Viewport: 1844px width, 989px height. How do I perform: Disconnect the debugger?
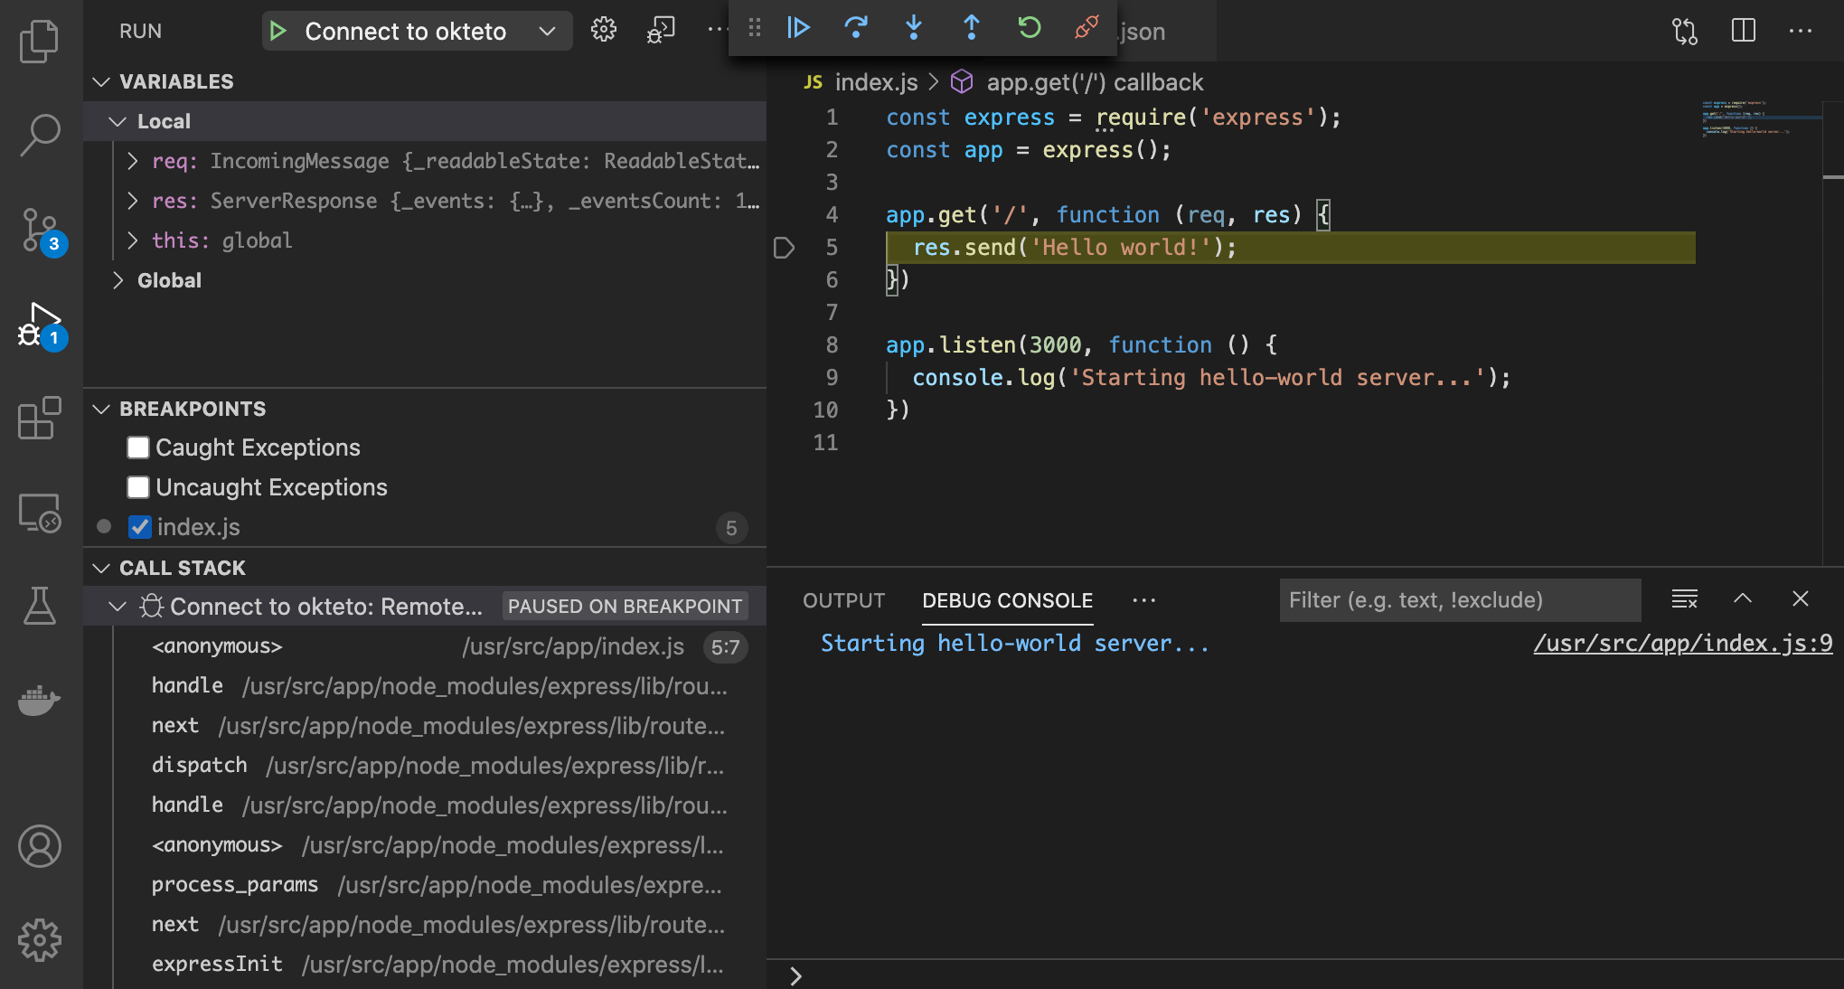[1086, 28]
